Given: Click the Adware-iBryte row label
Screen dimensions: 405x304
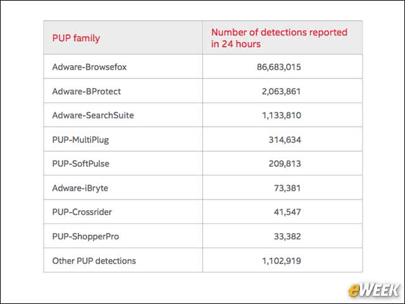Looking at the screenshot, I should pos(80,188).
